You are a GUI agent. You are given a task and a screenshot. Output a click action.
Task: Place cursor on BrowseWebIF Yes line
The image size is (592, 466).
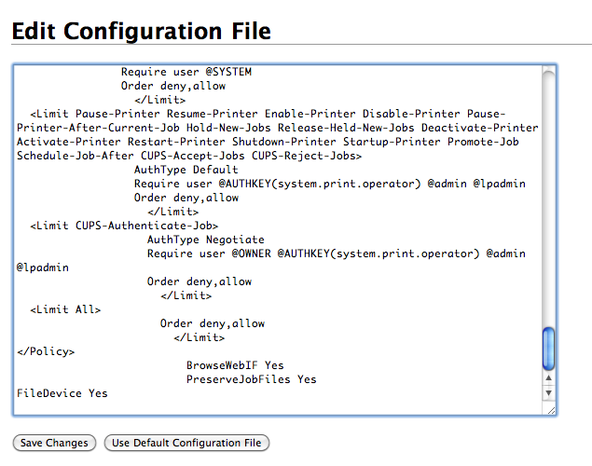click(235, 365)
